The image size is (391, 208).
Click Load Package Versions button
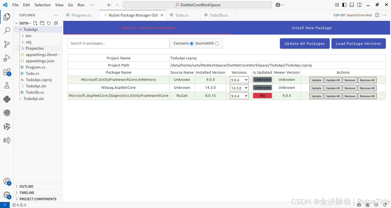[x=358, y=43]
